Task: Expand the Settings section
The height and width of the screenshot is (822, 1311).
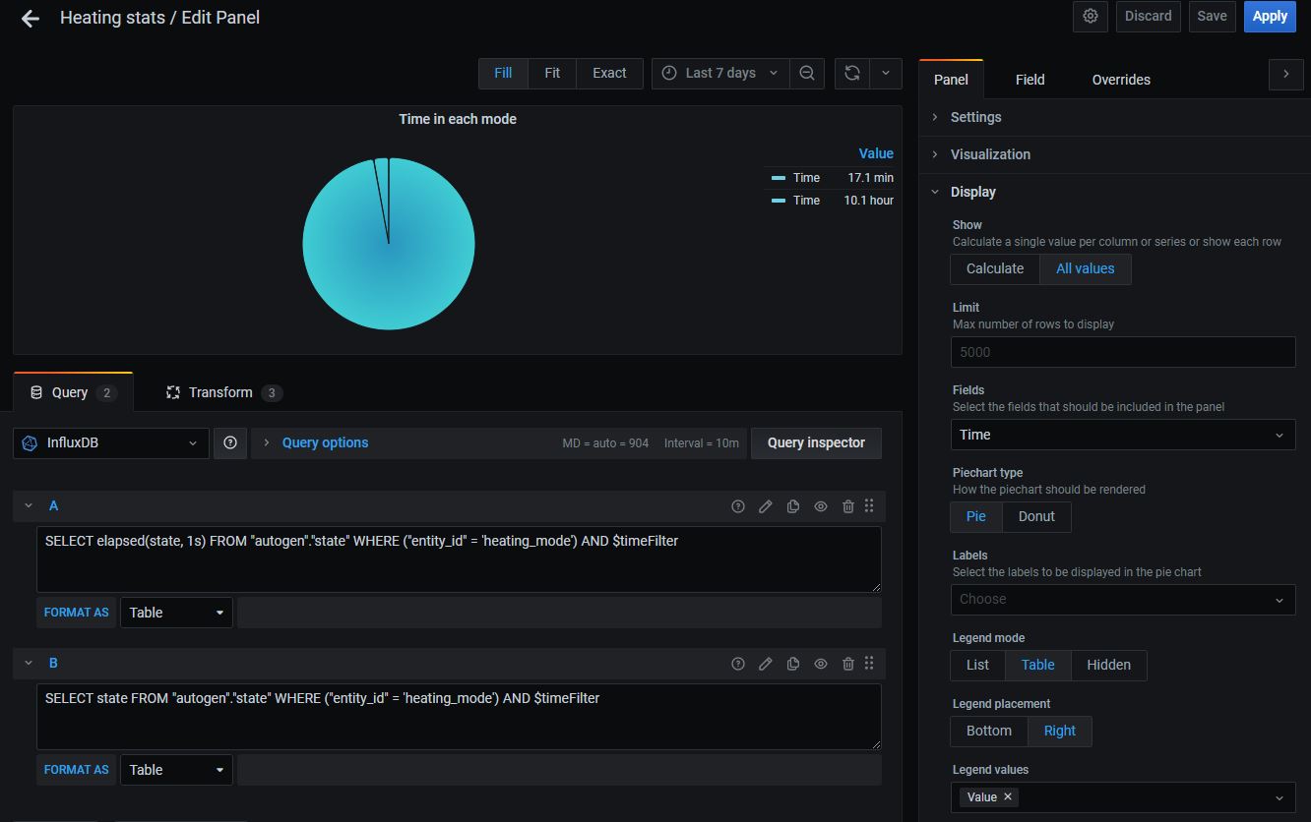Action: pos(976,116)
